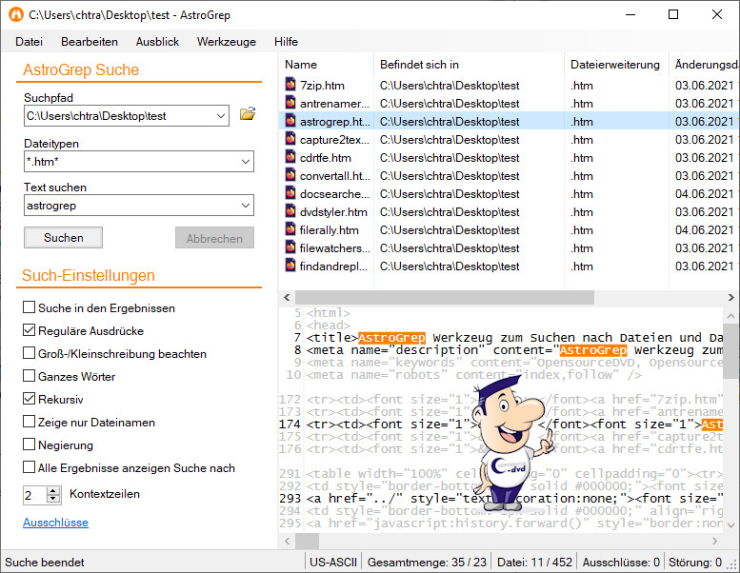
Task: Decrease Kontextzeilen with the down arrow
Action: tap(53, 499)
